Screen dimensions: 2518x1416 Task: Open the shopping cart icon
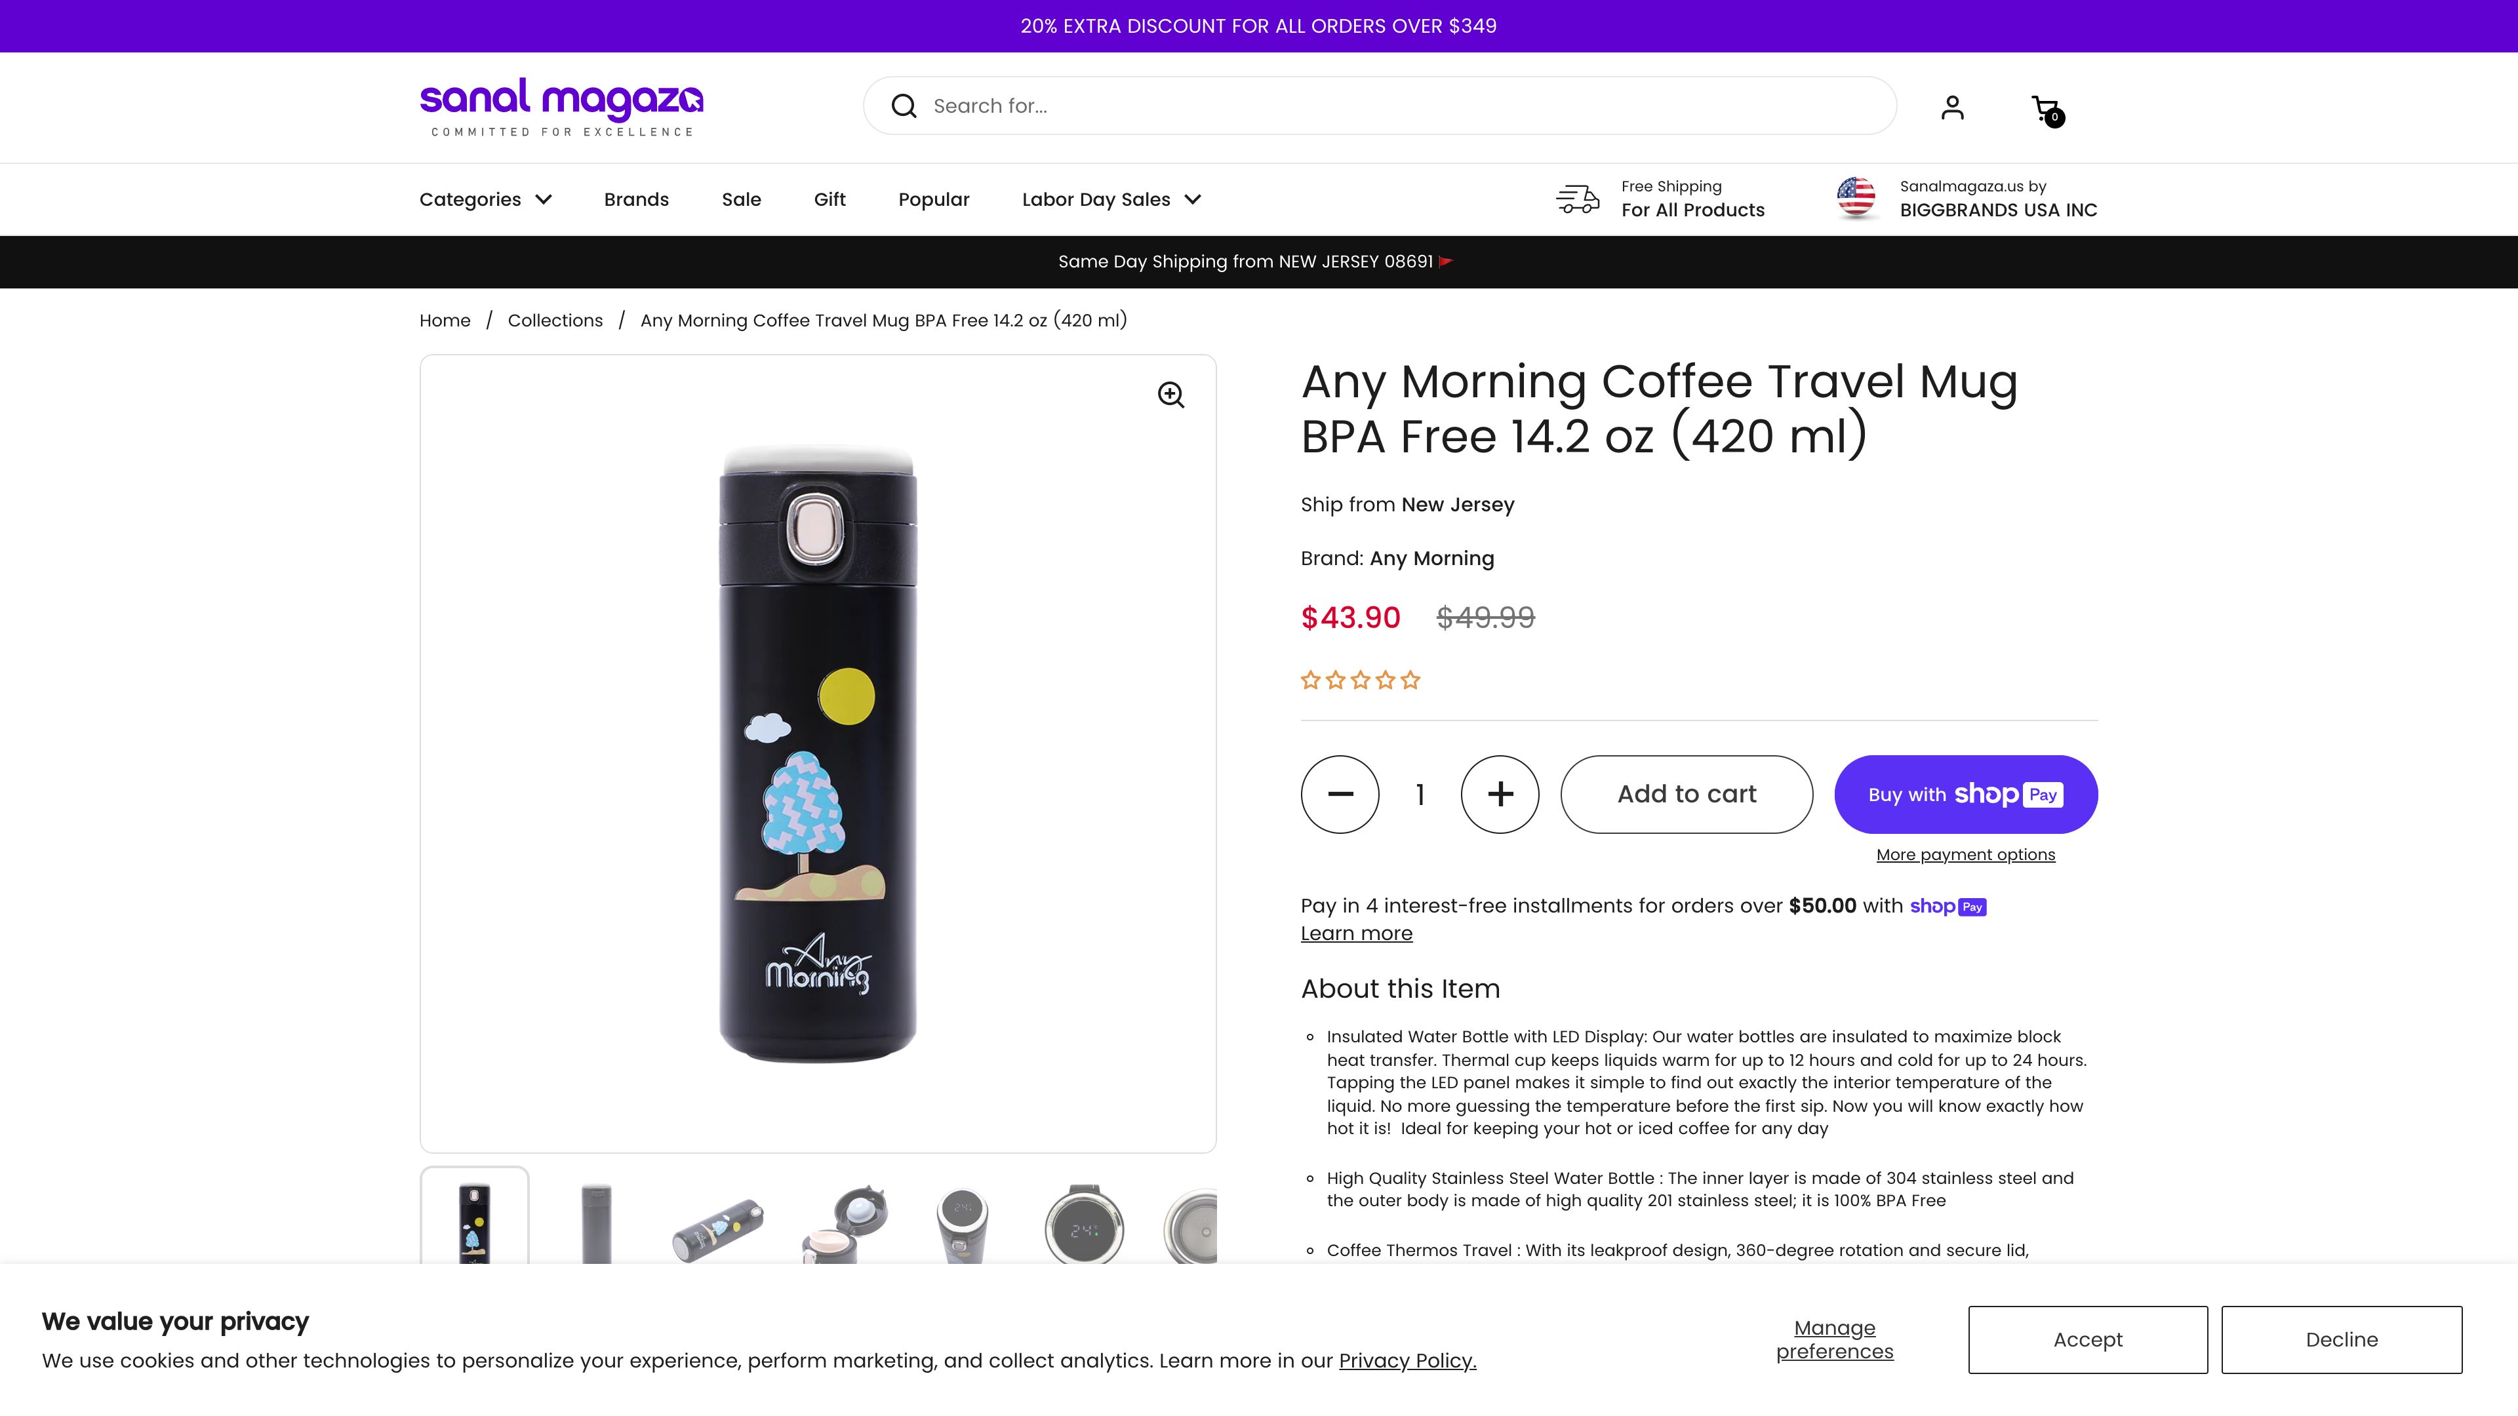(2046, 108)
